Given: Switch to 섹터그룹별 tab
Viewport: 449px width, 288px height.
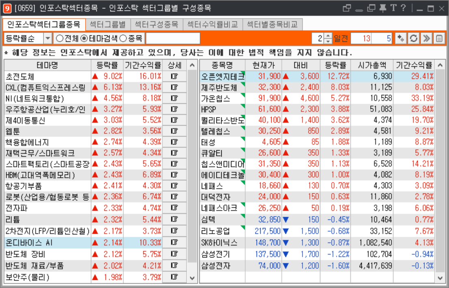Looking at the screenshot, I should pos(108,25).
